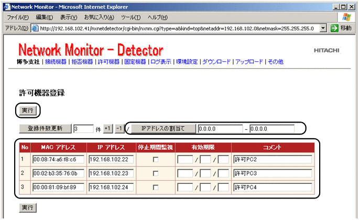Image resolution: width=359 pixels, height=220 pixels.
Task: Toggle 停止期間監視 checkbox in row 2
Action: 156,173
